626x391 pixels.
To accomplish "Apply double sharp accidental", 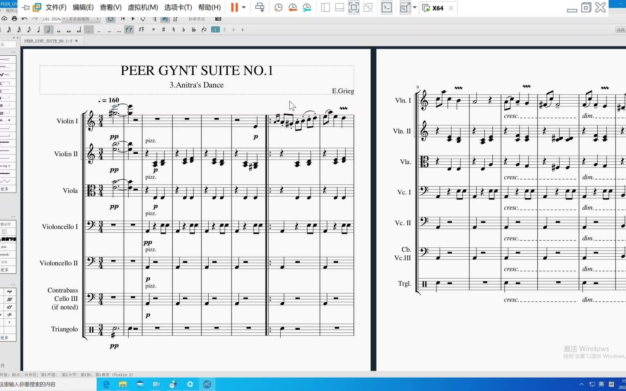I will tap(154, 30).
